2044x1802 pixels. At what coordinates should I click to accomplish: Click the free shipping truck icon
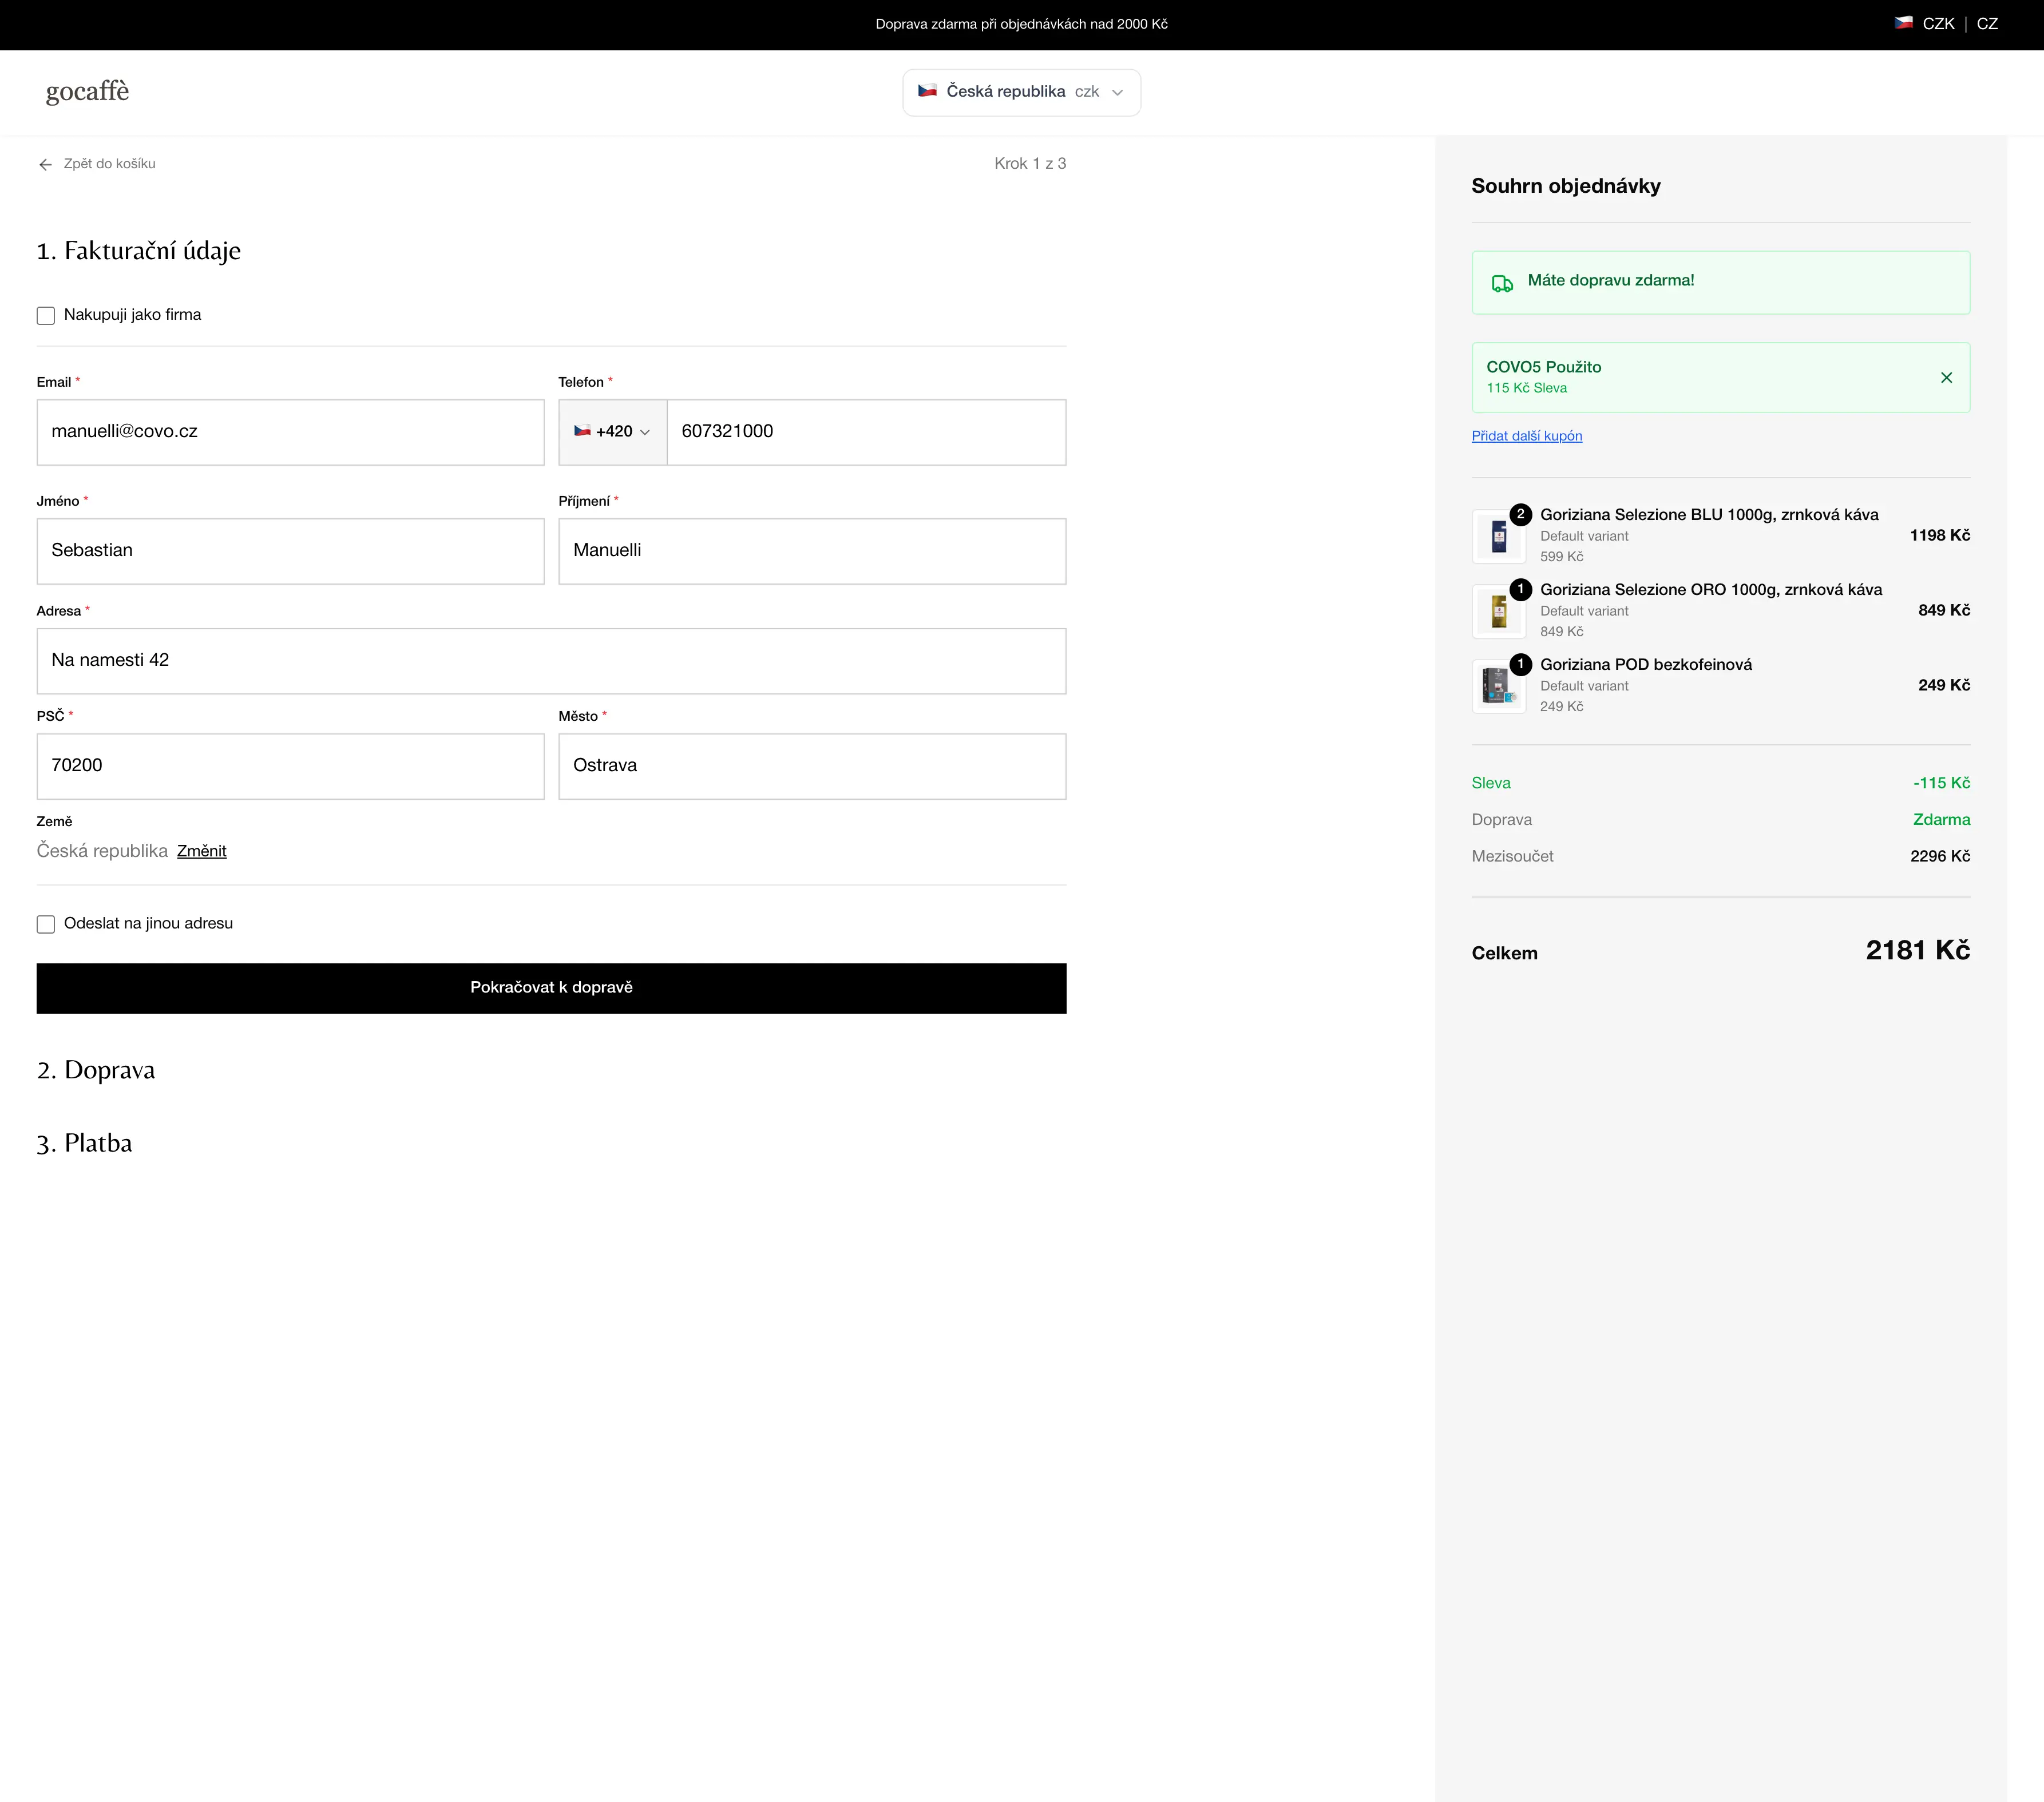pyautogui.click(x=1502, y=284)
